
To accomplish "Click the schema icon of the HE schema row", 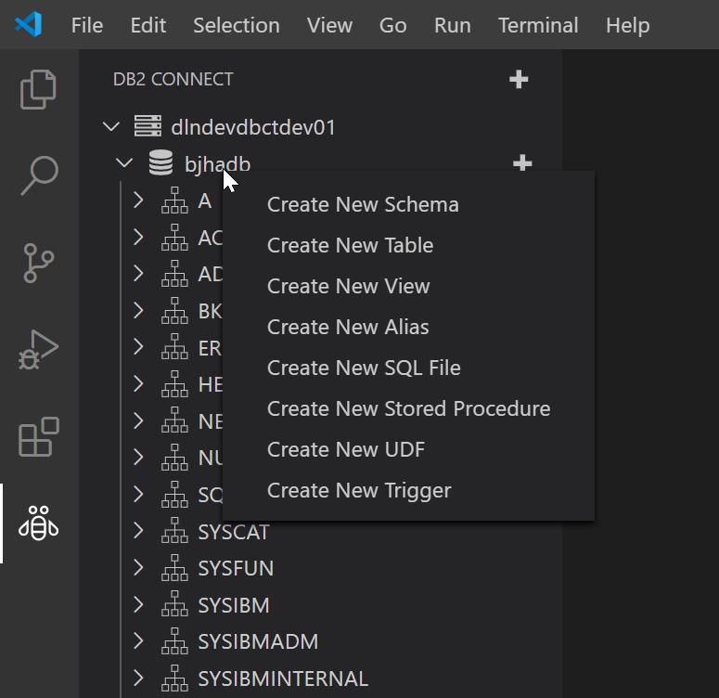I will pyautogui.click(x=174, y=384).
